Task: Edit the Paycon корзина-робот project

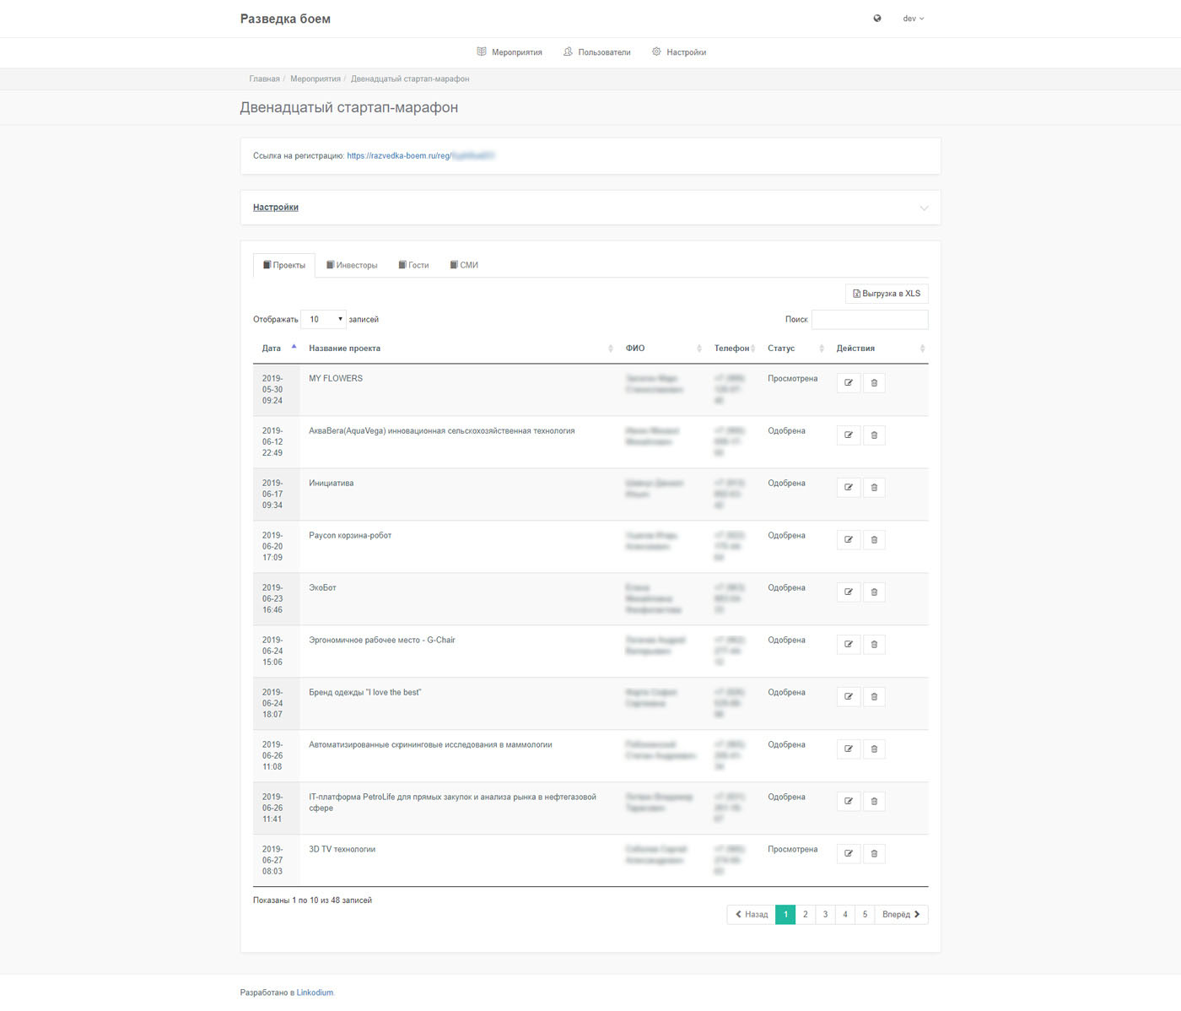Action: [x=849, y=540]
